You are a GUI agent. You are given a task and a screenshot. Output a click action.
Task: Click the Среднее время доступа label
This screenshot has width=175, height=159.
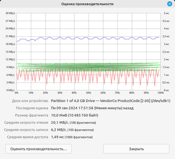28,137
